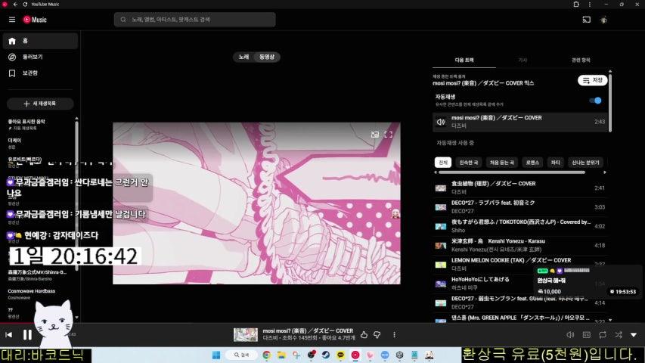Play the 食虫植物 ダズビー COVER track
The height and width of the screenshot is (363, 645).
(520, 188)
